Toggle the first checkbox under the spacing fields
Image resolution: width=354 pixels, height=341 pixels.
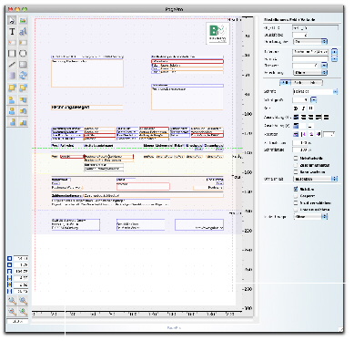(296, 158)
